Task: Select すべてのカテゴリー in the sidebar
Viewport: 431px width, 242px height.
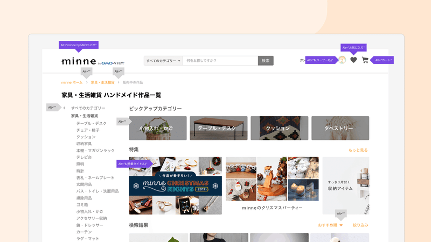Action: 88,108
